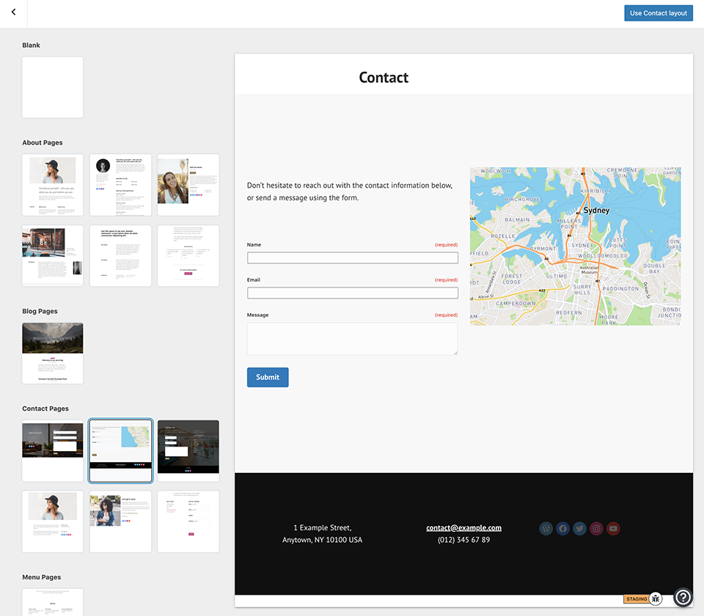The height and width of the screenshot is (616, 704).
Task: Select the Menu Pages layout thumbnail
Action: pos(53,602)
